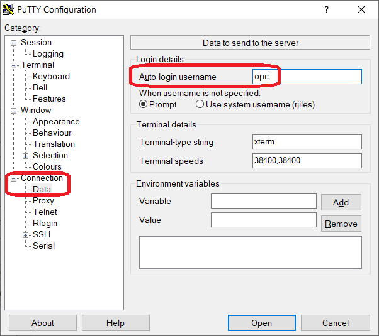Open the Logging category
Screen dimensions: 379x336
[x=48, y=54]
